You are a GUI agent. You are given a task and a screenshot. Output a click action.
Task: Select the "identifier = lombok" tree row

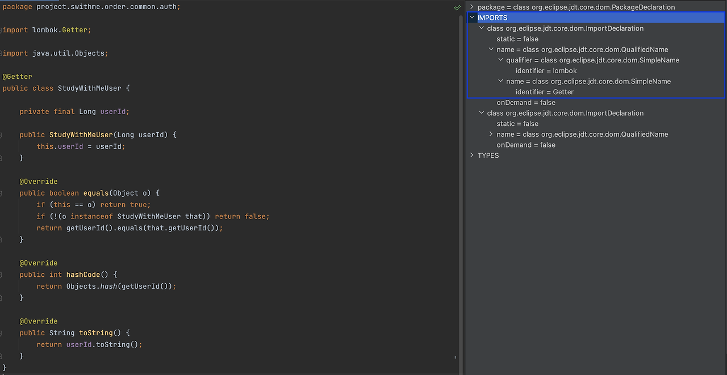(x=546, y=71)
